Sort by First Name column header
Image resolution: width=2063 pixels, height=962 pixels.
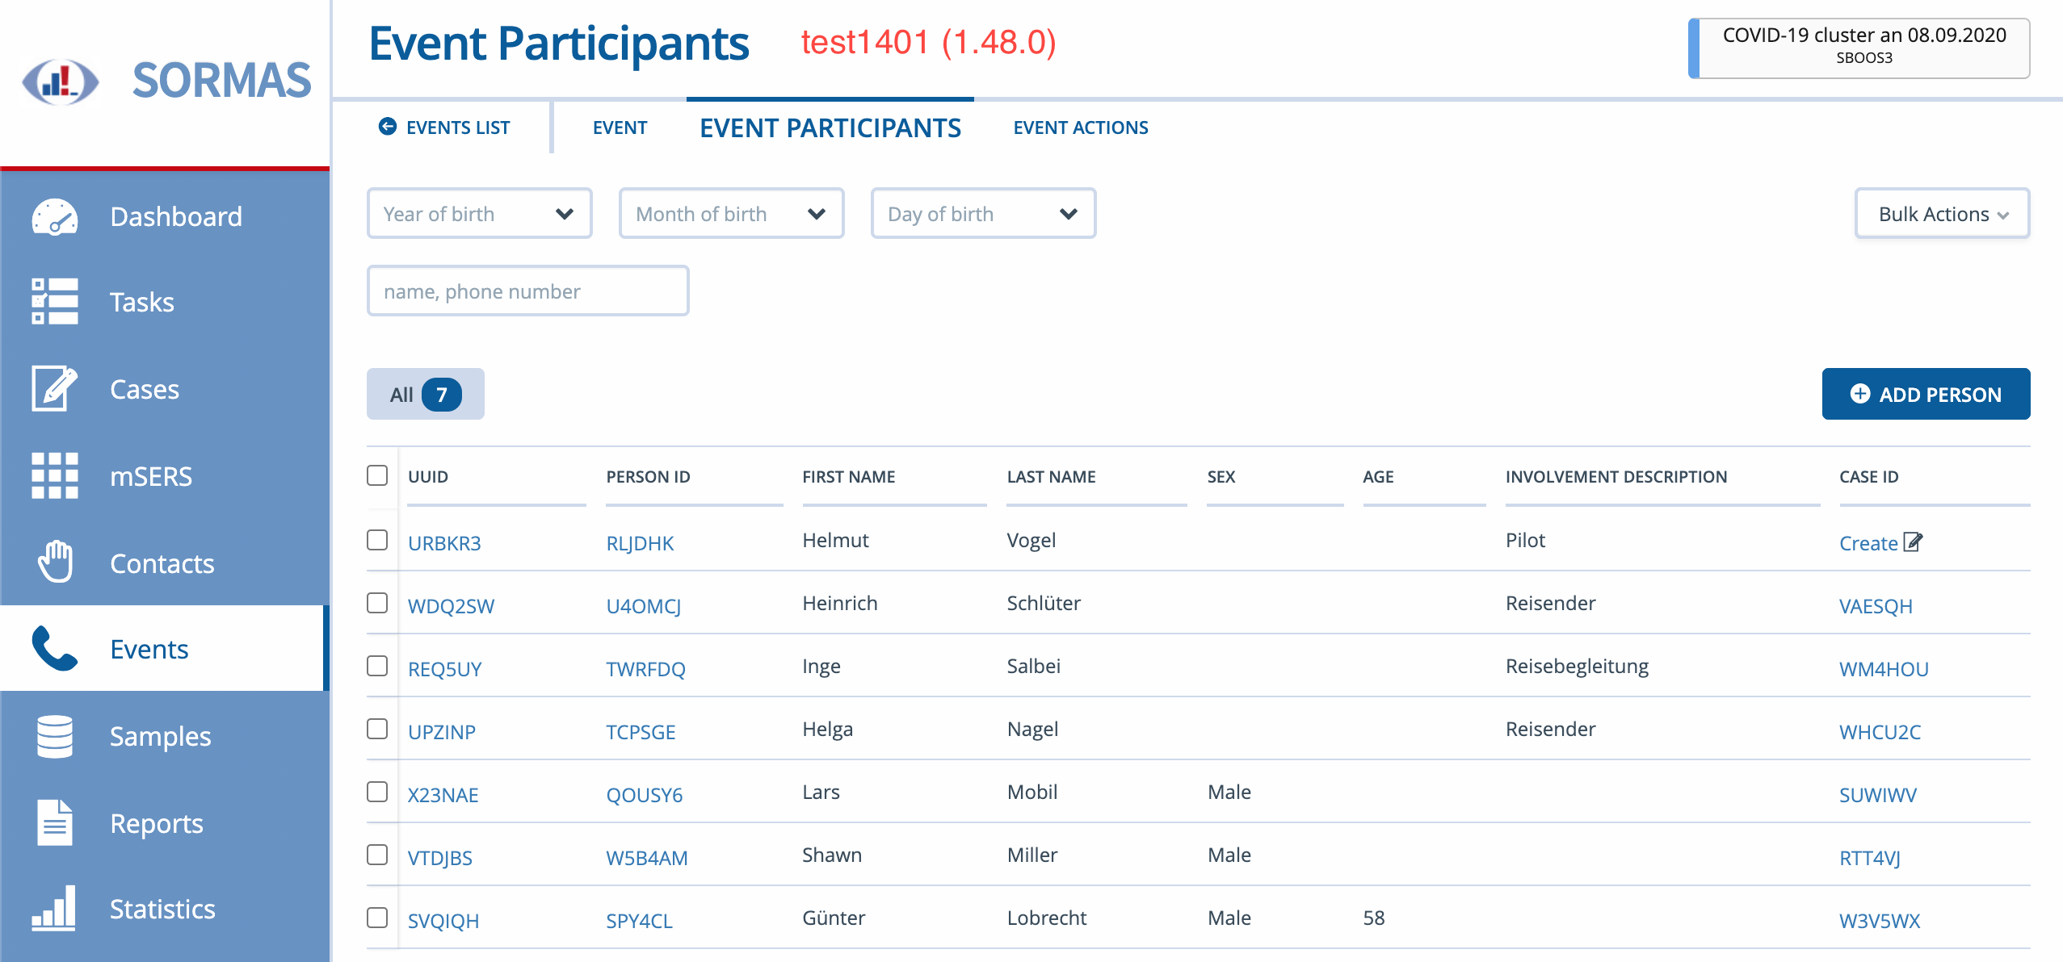pos(848,476)
